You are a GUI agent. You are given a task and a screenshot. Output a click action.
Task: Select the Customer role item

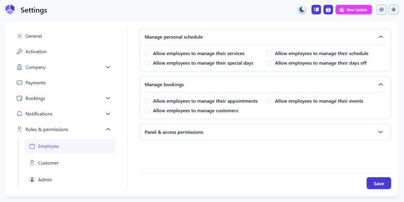[48, 163]
